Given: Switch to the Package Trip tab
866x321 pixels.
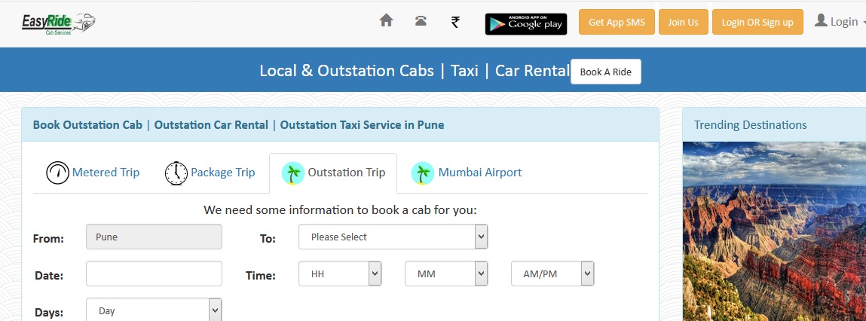Looking at the screenshot, I should [x=210, y=173].
